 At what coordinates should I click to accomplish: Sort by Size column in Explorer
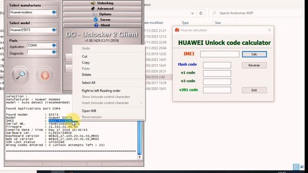pyautogui.click(x=218, y=23)
